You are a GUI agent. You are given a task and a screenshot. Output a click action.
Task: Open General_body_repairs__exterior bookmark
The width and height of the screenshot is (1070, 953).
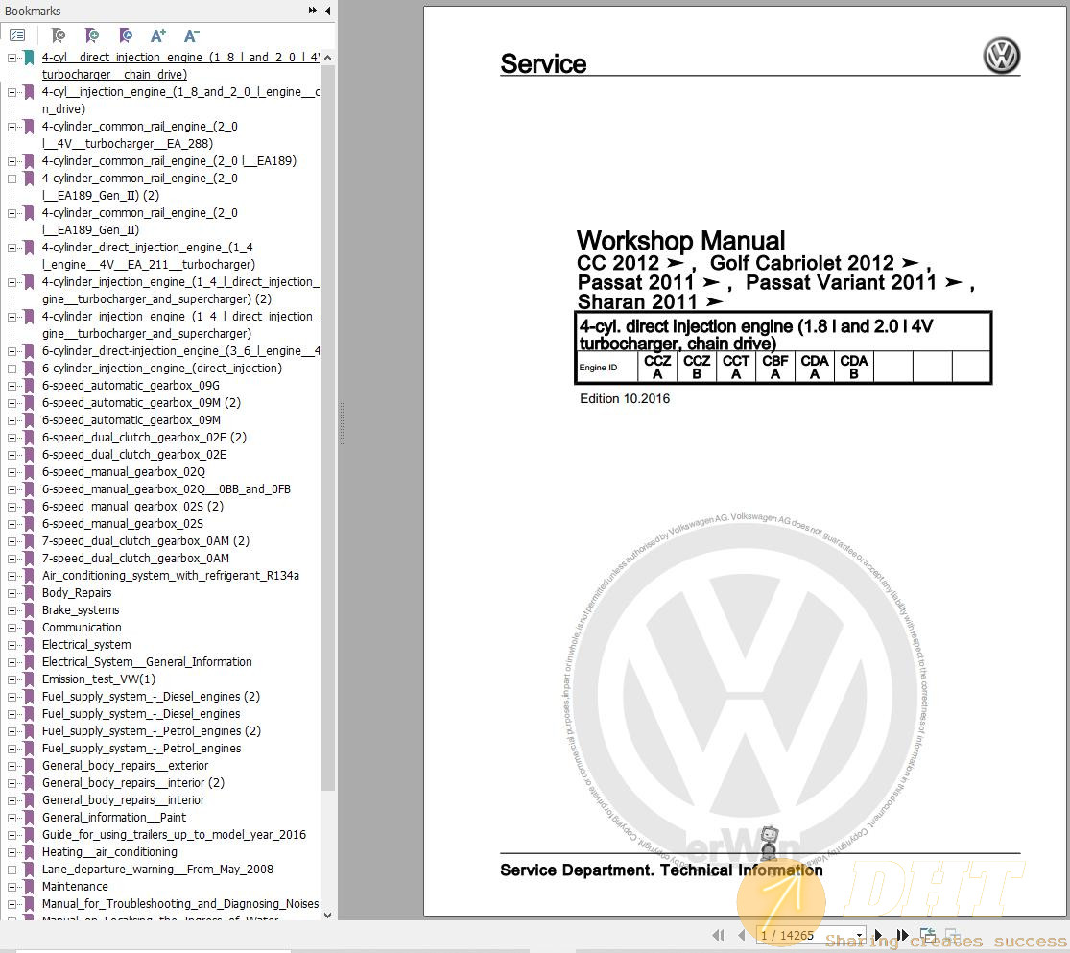tap(125, 765)
